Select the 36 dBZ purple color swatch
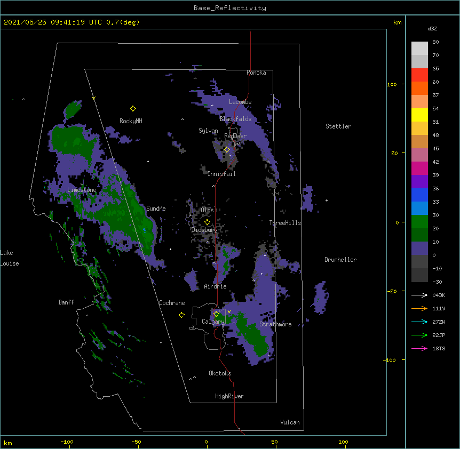Image resolution: width=460 pixels, height=449 pixels. pos(419,181)
